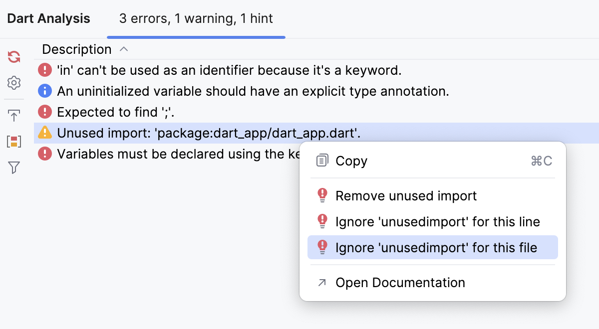The image size is (599, 329).
Task: Select Ignore 'unusedimport' for this line
Action: click(x=438, y=221)
